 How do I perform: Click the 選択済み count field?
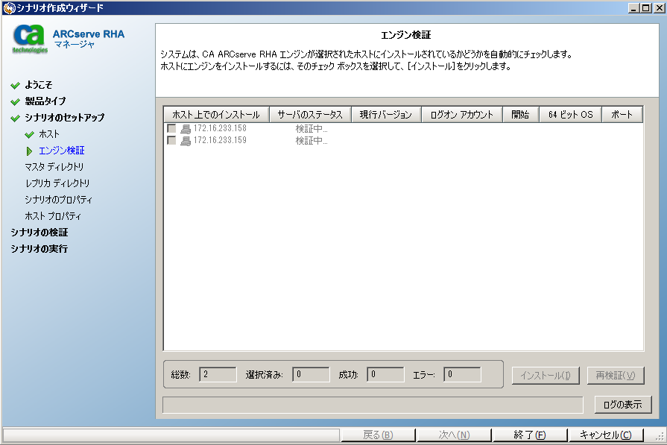point(311,374)
